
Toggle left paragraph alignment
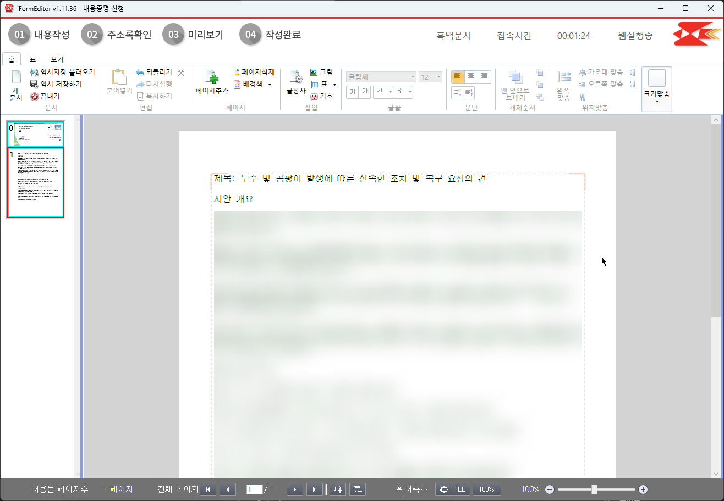[x=458, y=77]
